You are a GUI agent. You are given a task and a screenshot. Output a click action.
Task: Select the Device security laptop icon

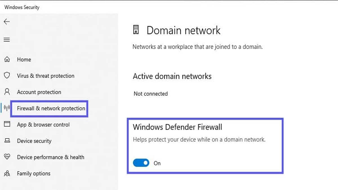click(x=6, y=141)
